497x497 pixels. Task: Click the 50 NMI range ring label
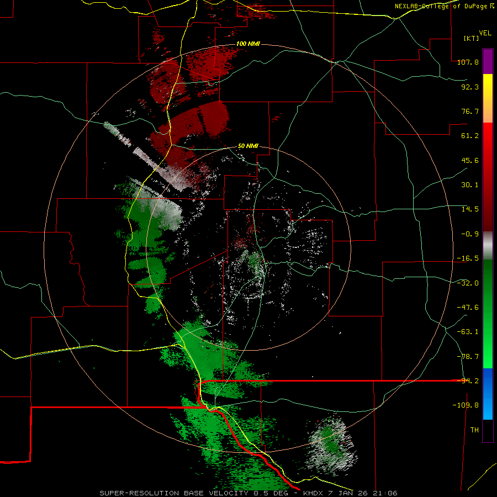point(248,146)
